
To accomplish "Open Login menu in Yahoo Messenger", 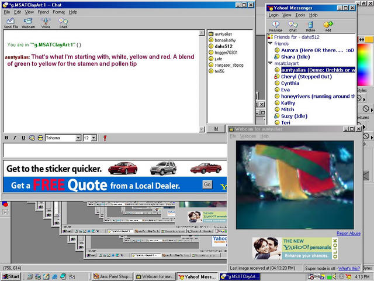I will pos(273,15).
